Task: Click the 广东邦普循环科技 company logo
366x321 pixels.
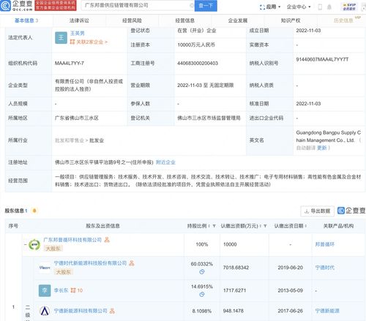Action: [x=34, y=244]
